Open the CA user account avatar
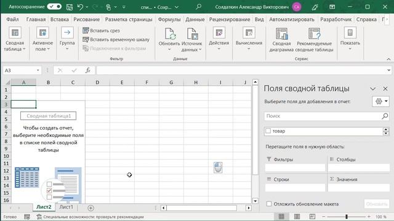Image resolution: width=394 pixels, height=221 pixels. tap(297, 7)
